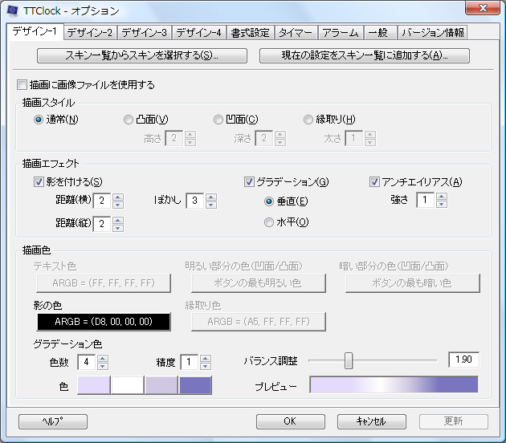Click 現在の設定をスキン一覧に追加する button
Image resolution: width=506 pixels, height=443 pixels.
point(365,56)
